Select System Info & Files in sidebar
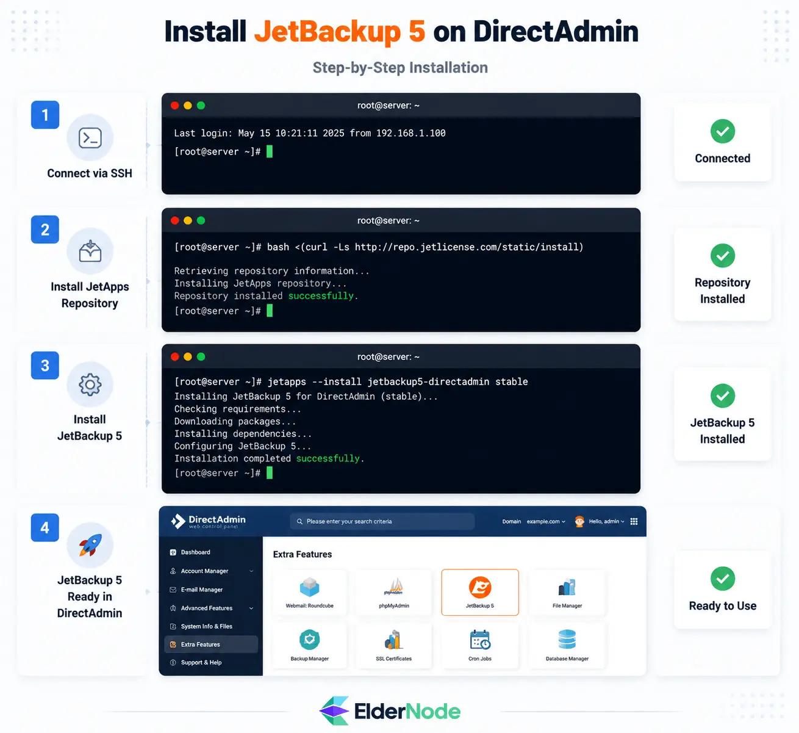The width and height of the screenshot is (799, 733). click(211, 626)
